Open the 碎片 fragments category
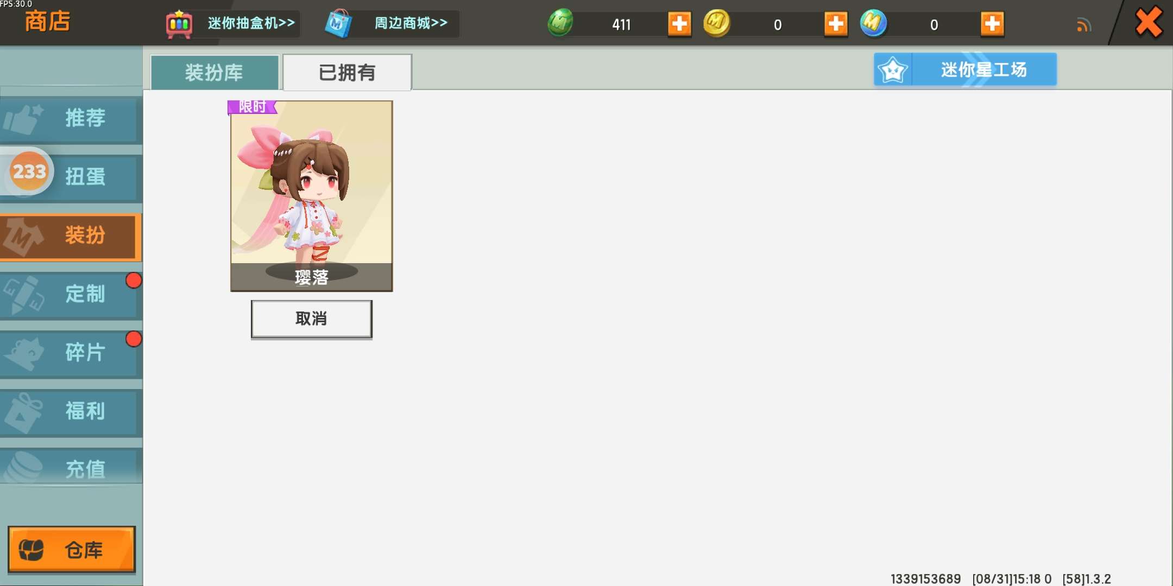This screenshot has width=1173, height=586. [71, 353]
